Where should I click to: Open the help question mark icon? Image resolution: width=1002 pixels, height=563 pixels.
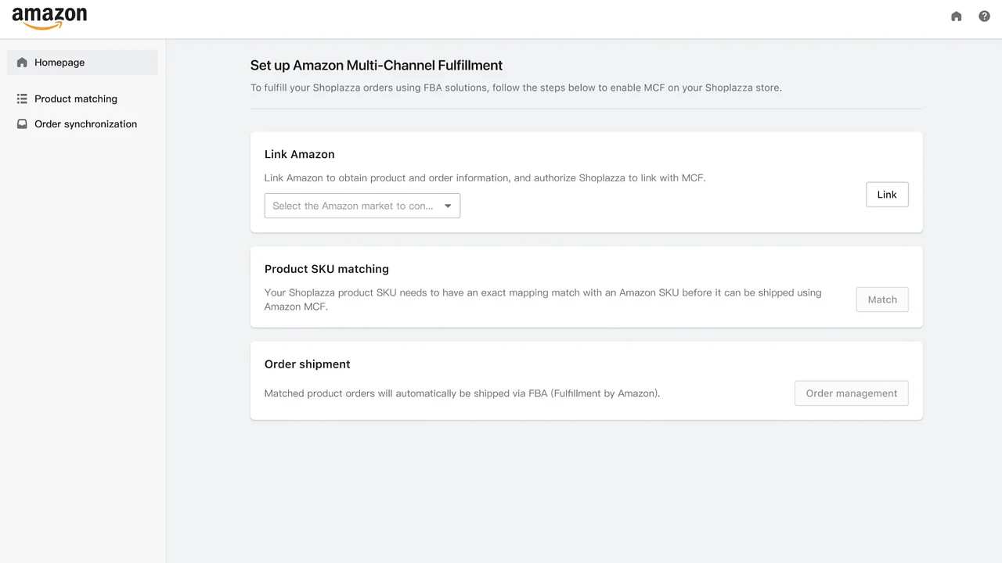click(984, 16)
